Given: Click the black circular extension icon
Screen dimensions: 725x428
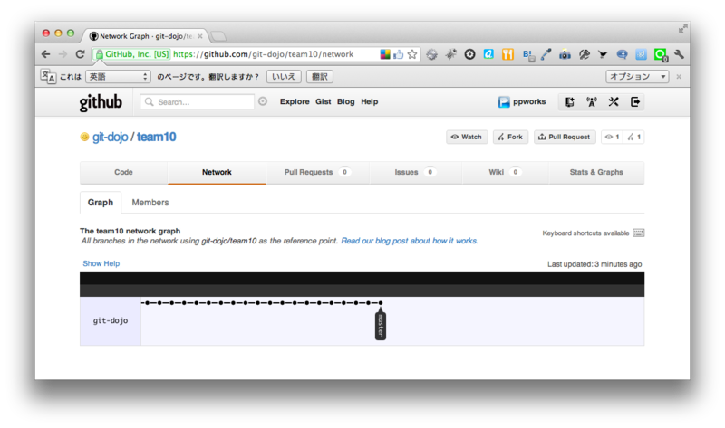Looking at the screenshot, I should (x=469, y=54).
